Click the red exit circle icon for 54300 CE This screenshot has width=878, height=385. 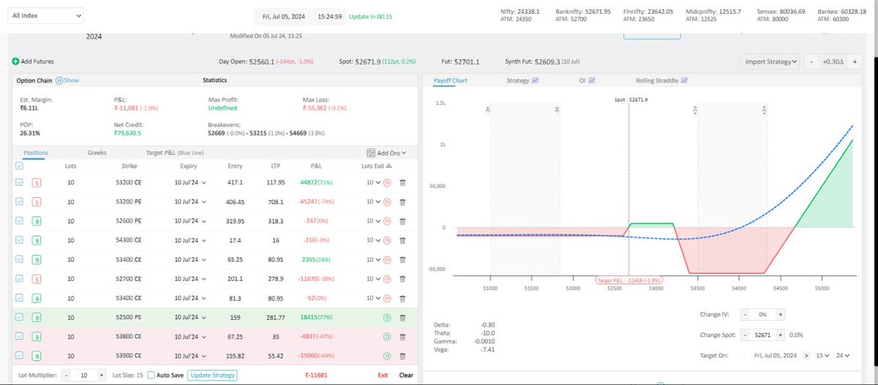tap(387, 240)
